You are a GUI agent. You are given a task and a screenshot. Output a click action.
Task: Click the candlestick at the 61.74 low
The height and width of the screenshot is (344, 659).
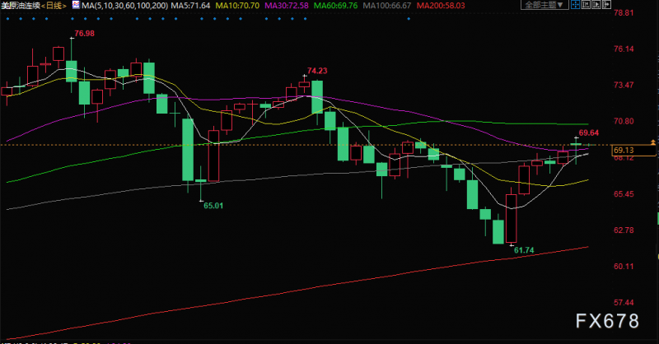[x=511, y=218]
